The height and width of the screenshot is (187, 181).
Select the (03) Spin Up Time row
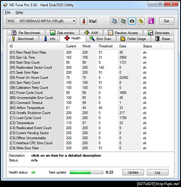(x=91, y=57)
